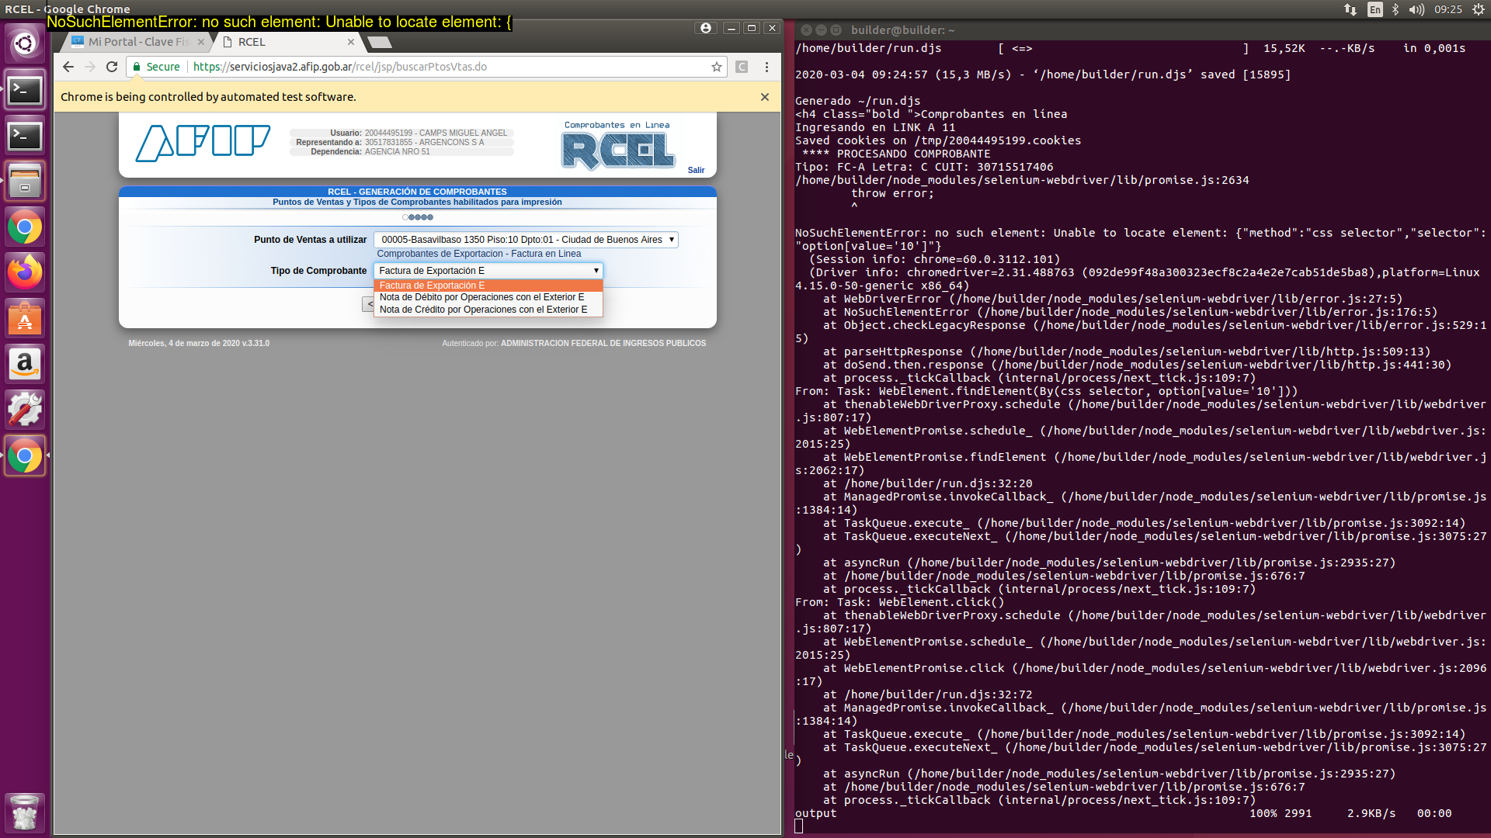This screenshot has height=838, width=1491.
Task: Open Chrome's three-dot menu
Action: click(766, 67)
